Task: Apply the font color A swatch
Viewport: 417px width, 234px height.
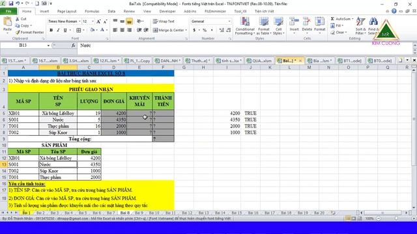Action: pos(102,30)
